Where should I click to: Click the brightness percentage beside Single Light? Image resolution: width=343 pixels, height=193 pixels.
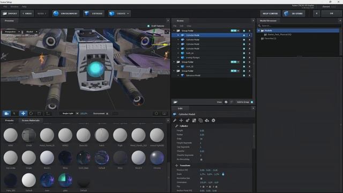84,114
